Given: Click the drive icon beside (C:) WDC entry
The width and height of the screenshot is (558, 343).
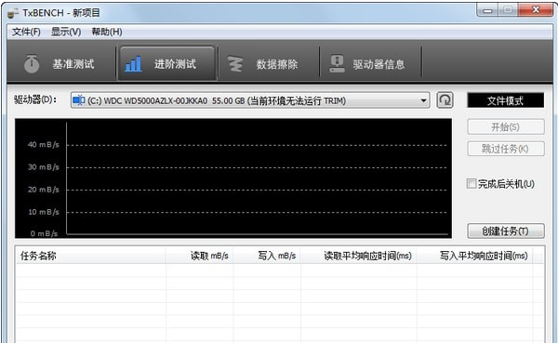Looking at the screenshot, I should (x=78, y=100).
